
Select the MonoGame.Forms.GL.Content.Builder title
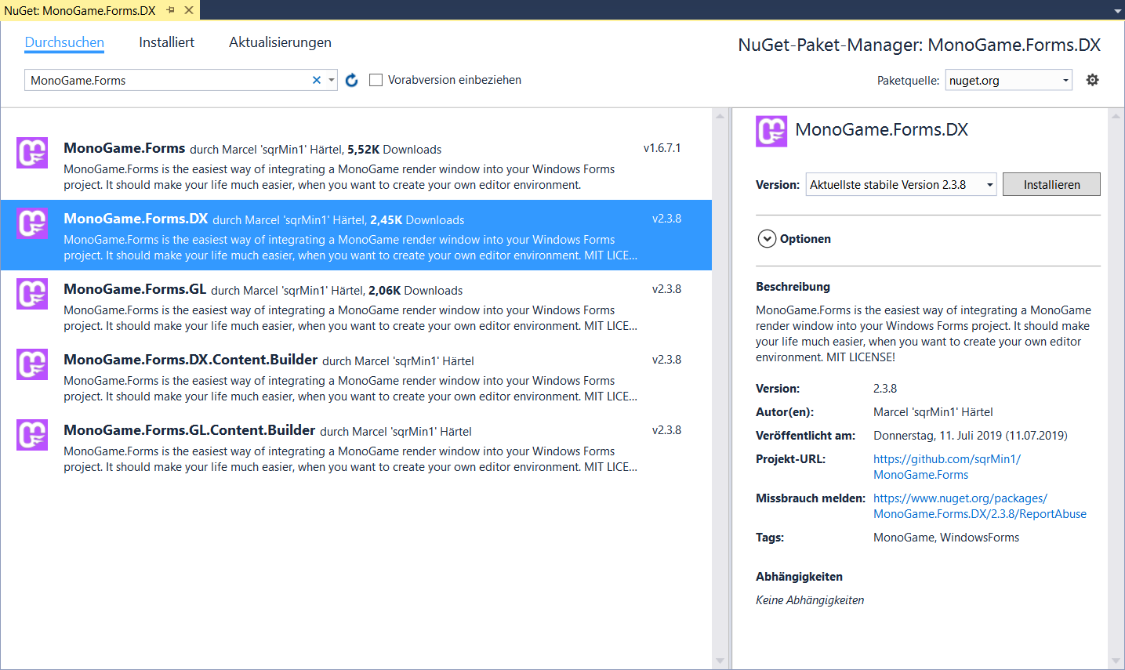[x=189, y=430]
